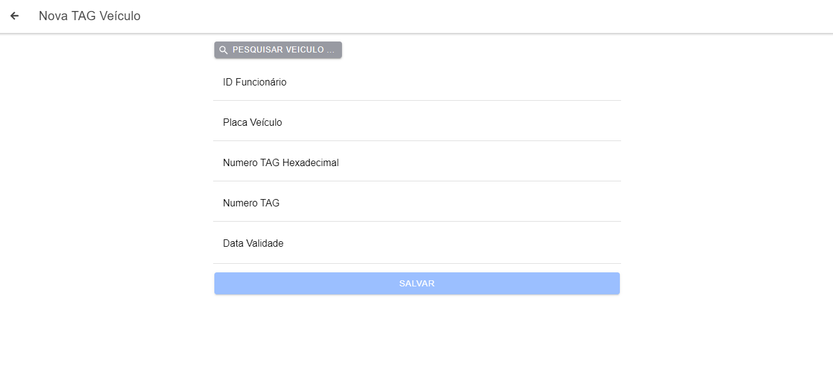Select the Placa Veículo text field
The image size is (833, 389).
416,123
